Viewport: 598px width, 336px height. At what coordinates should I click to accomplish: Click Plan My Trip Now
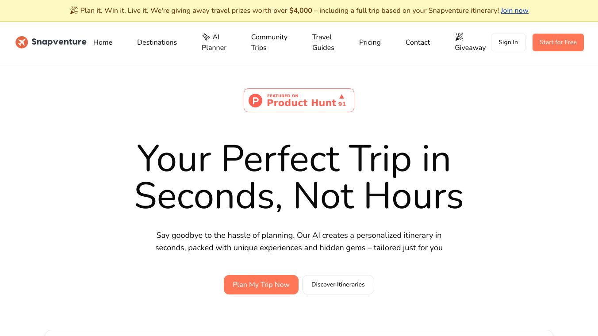click(261, 285)
